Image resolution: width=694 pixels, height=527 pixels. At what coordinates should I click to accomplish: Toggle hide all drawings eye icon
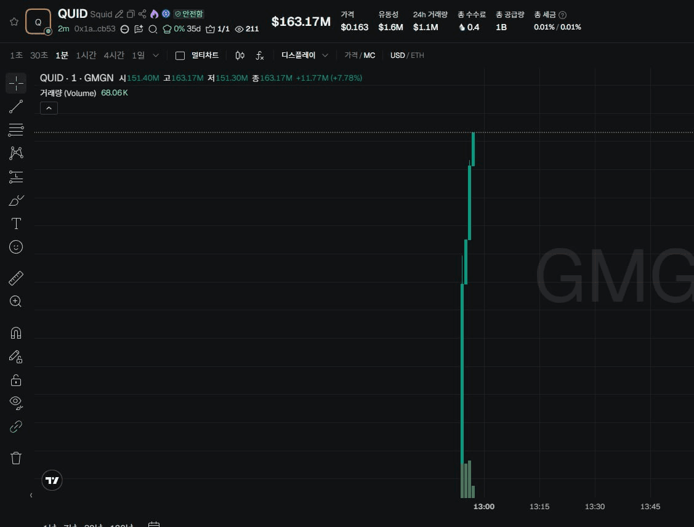click(x=16, y=403)
